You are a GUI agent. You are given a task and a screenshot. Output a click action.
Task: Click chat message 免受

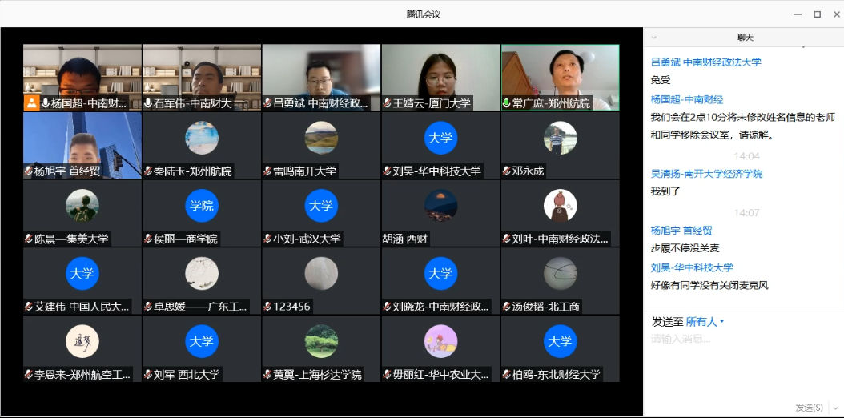(x=661, y=80)
